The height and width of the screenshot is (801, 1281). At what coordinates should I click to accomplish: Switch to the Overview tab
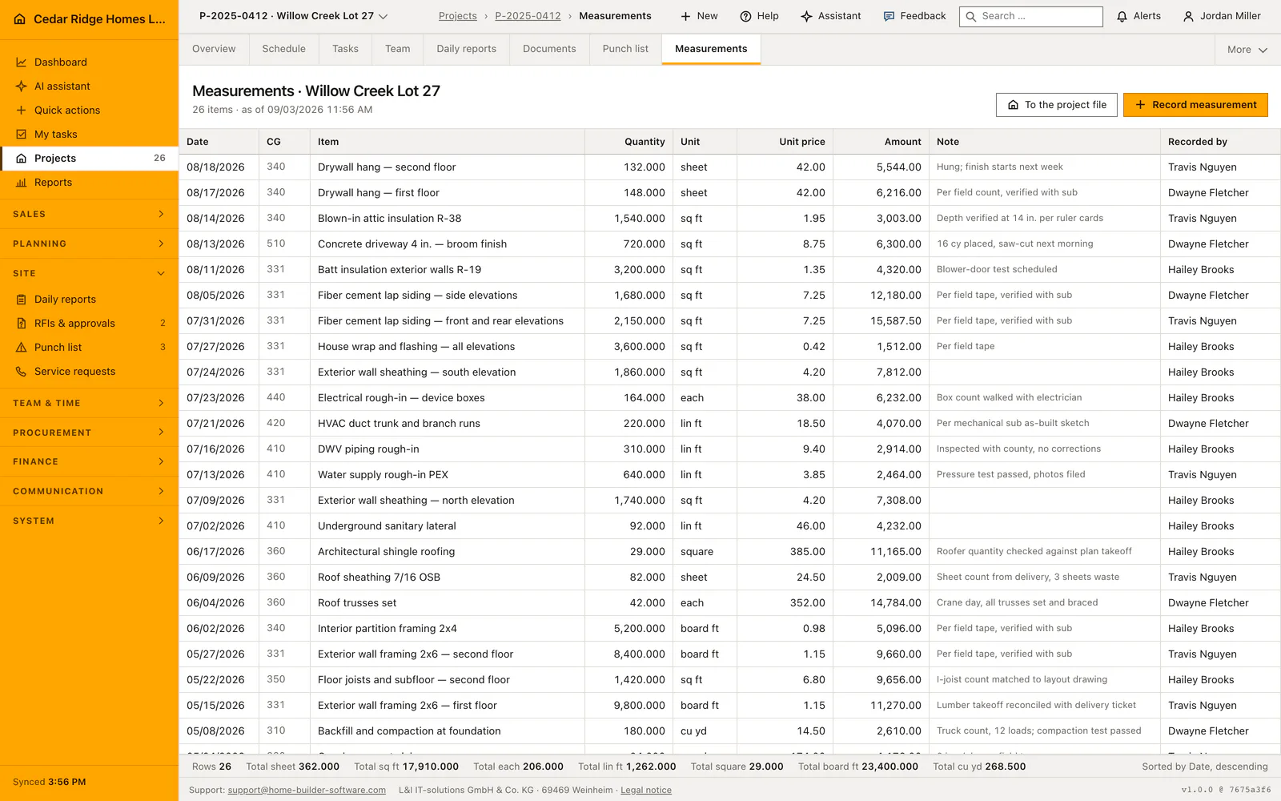pyautogui.click(x=214, y=49)
